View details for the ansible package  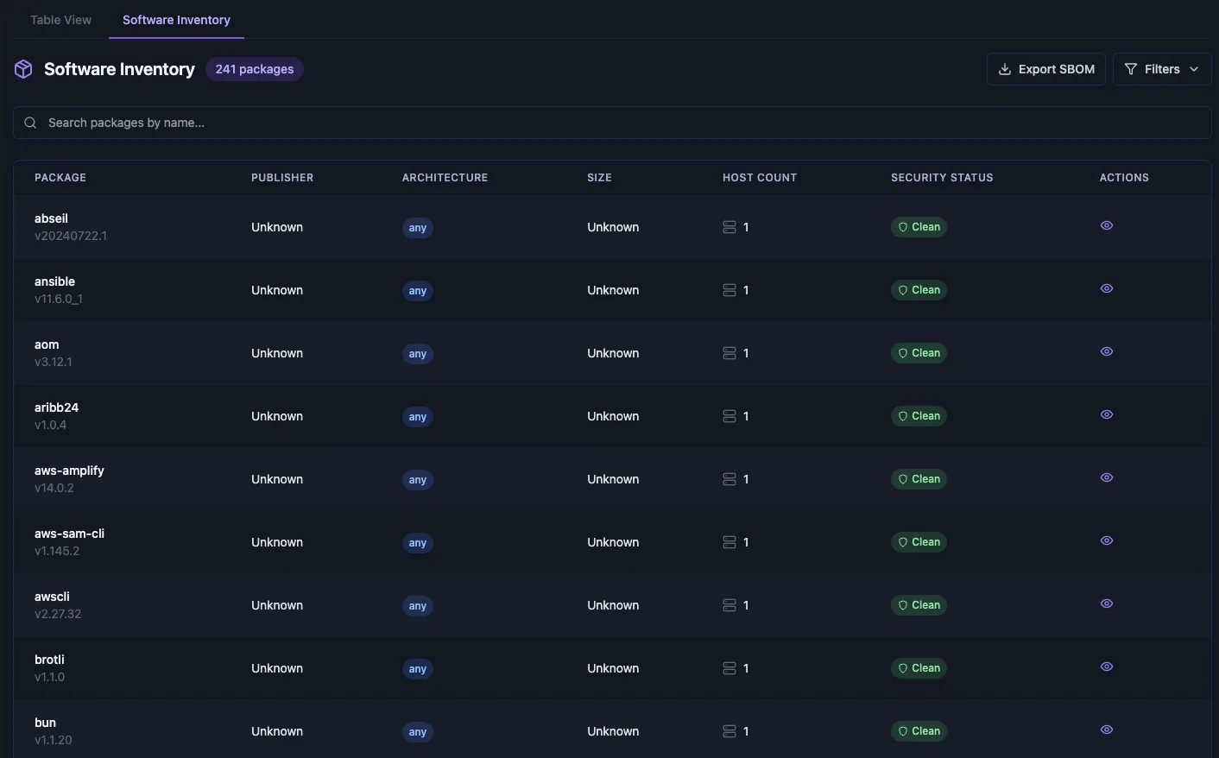pyautogui.click(x=1107, y=288)
